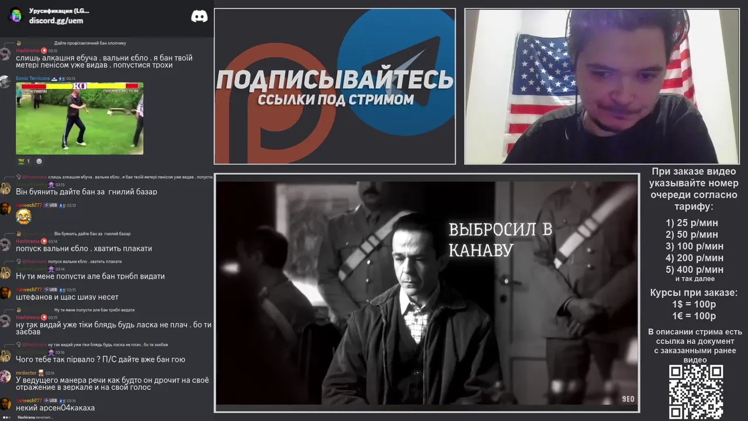Click the red badge next to Hashirama at 03:12
Image resolution: width=748 pixels, height=421 pixels.
point(44,51)
